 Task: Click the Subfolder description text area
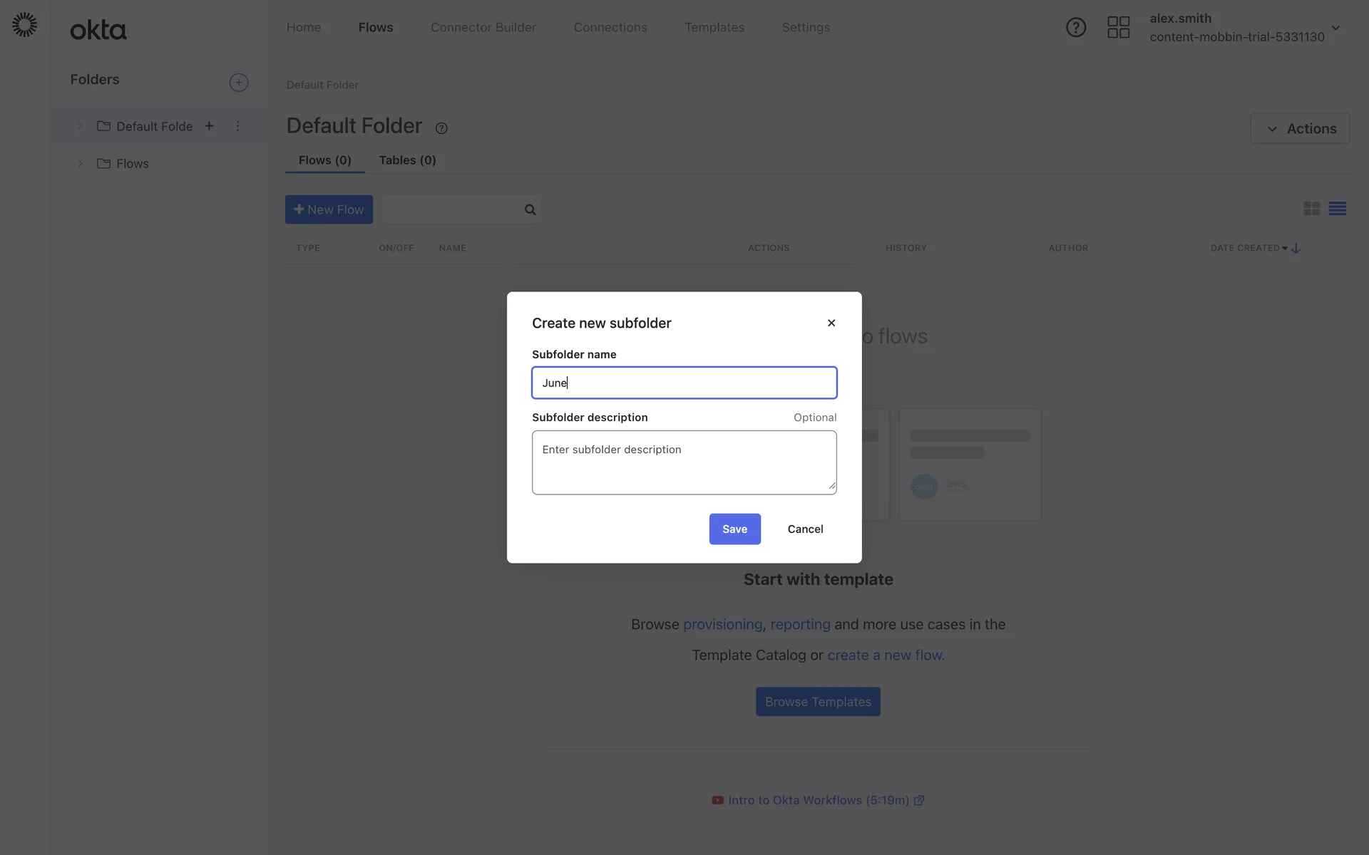pyautogui.click(x=684, y=462)
